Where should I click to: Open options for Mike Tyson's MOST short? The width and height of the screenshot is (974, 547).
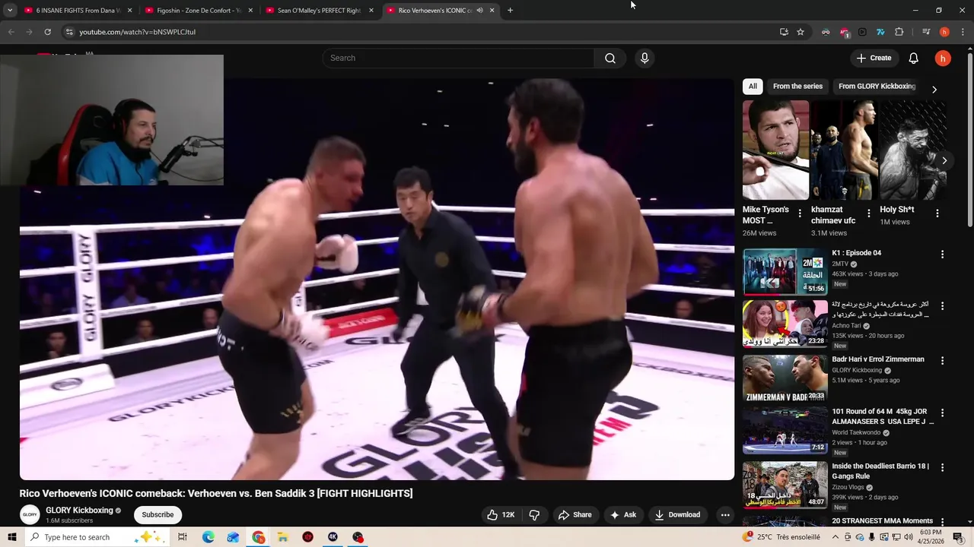pyautogui.click(x=800, y=213)
